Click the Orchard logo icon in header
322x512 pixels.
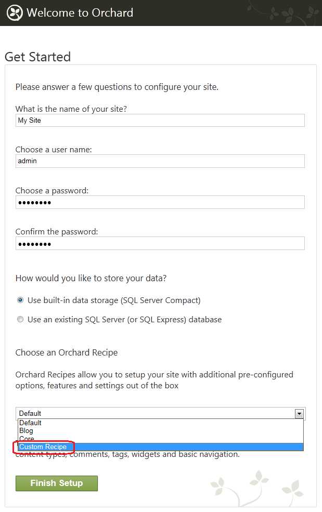click(15, 13)
